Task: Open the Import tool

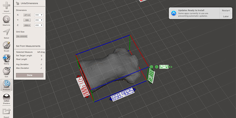Action: [x=7, y=7]
